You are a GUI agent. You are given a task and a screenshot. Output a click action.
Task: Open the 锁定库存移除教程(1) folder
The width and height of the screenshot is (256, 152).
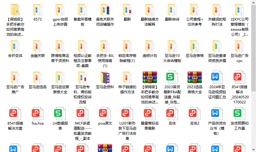127,46
